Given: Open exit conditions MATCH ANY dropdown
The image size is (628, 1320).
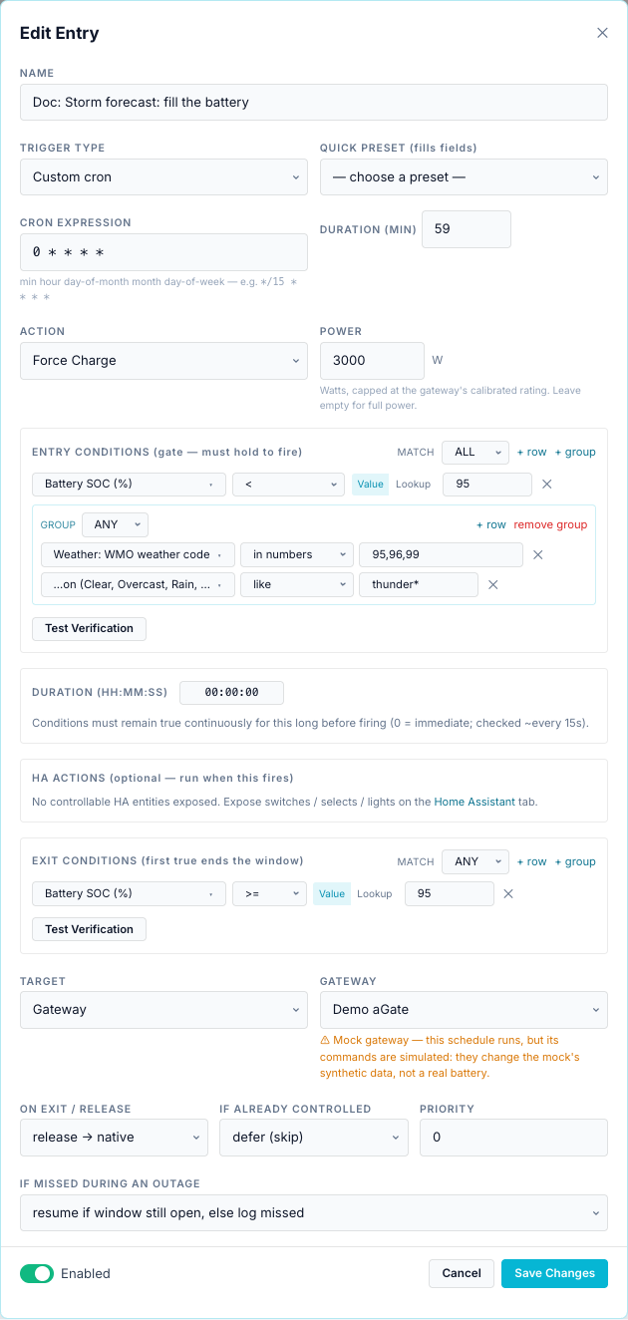Looking at the screenshot, I should (475, 861).
